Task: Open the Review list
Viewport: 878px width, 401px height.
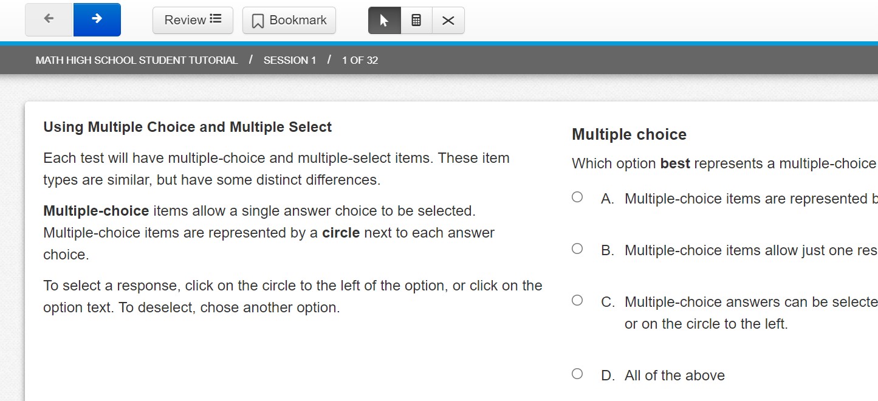Action: pos(193,20)
